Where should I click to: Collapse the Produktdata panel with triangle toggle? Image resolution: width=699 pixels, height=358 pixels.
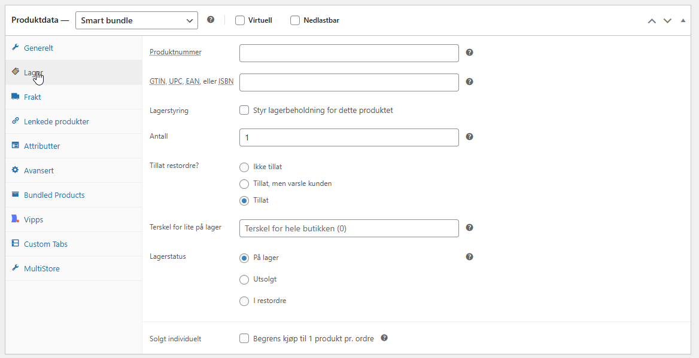click(x=683, y=20)
